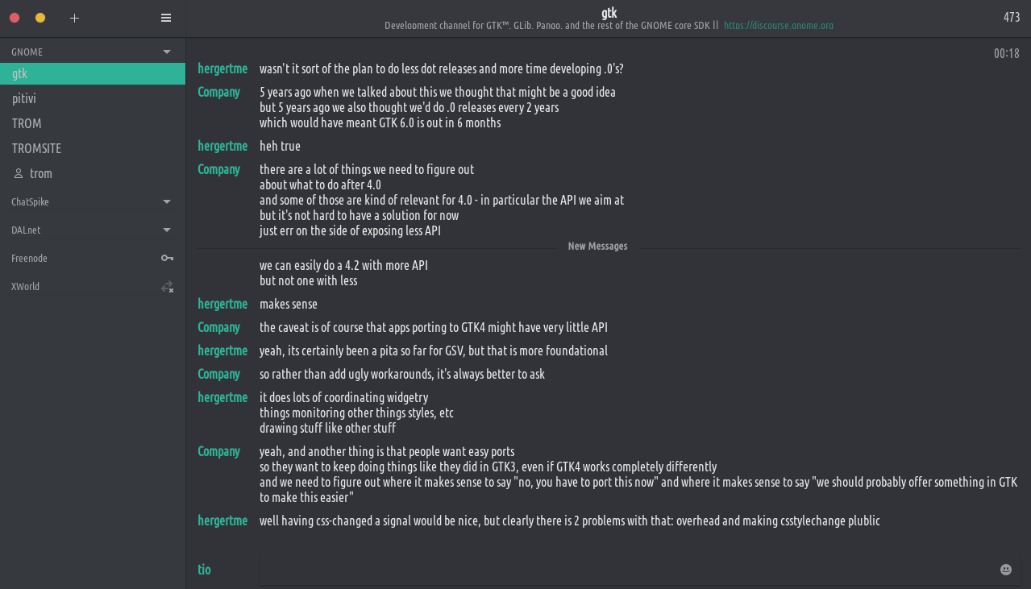
Task: Click the tio nickname button
Action: click(204, 570)
